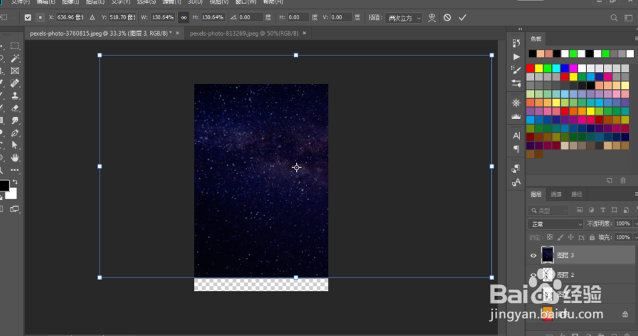This screenshot has height=336, width=638.
Task: Toggle the reference point checkbox in options bar
Action: click(x=27, y=17)
